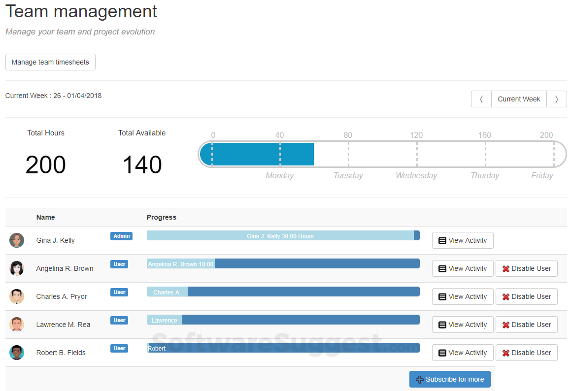Viewport: 571px width, 391px height.
Task: Click list icon in Charles's View Activity
Action: point(442,297)
